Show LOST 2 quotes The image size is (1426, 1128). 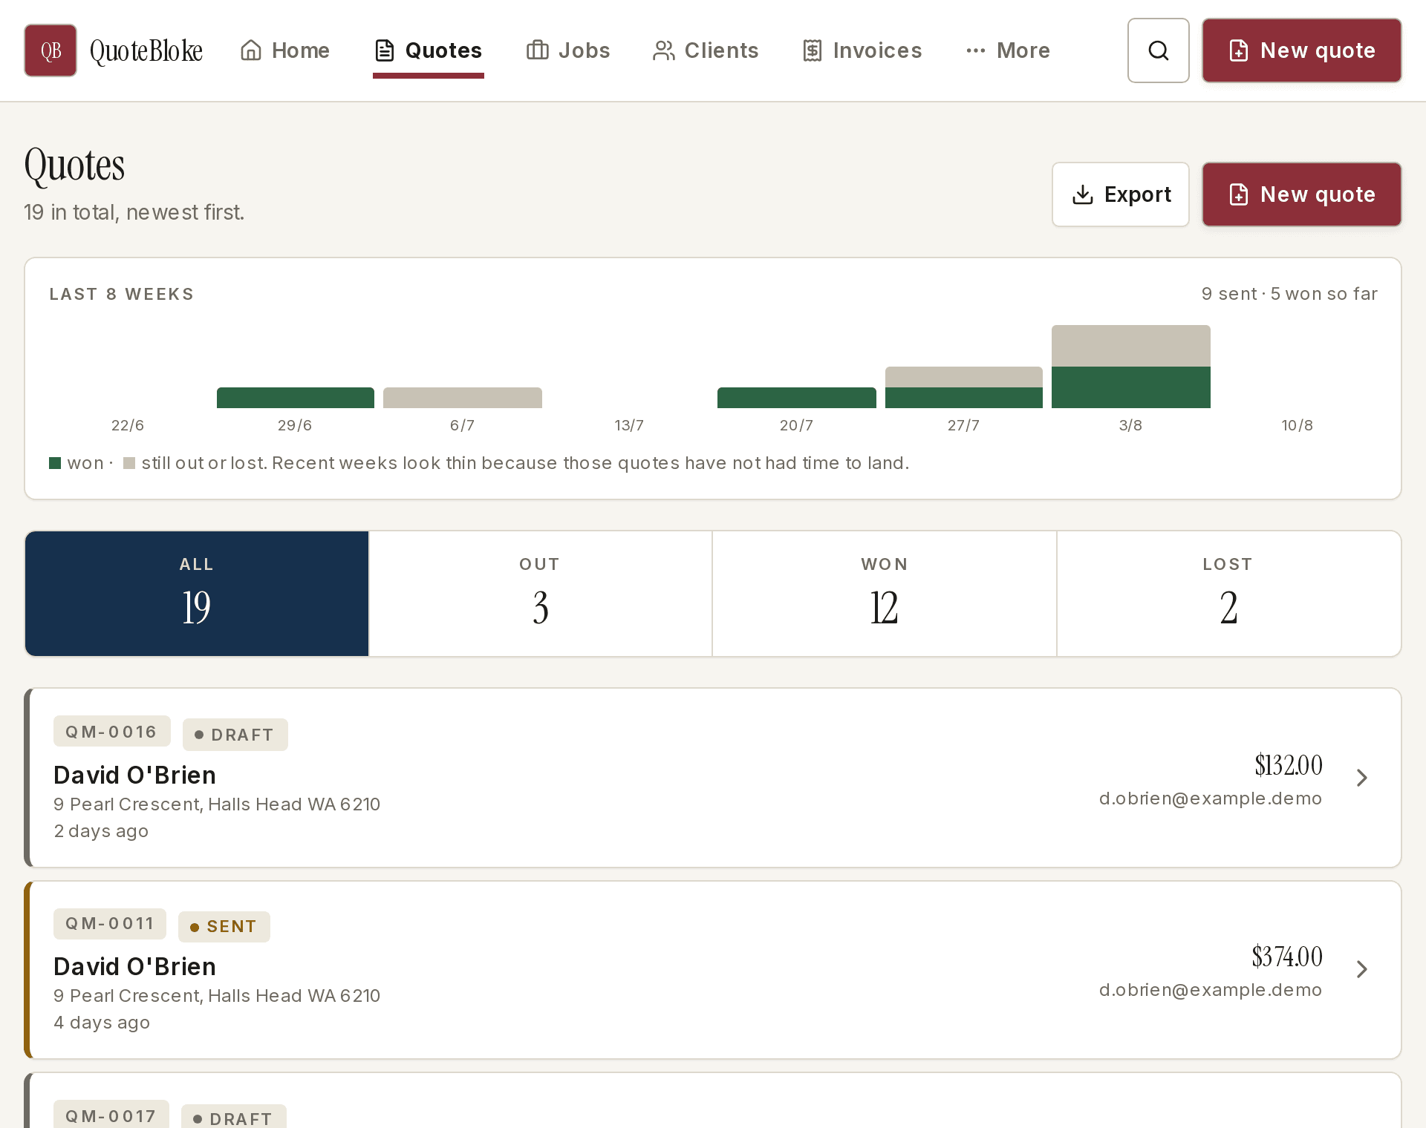[1228, 594]
